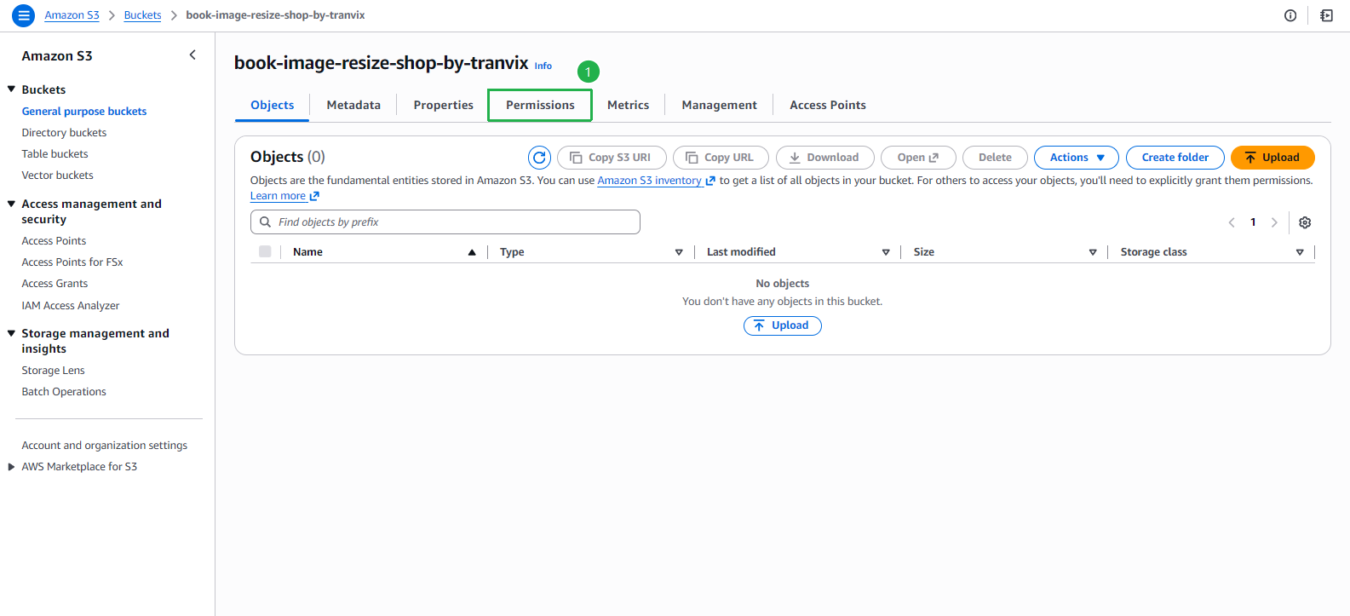Image resolution: width=1350 pixels, height=616 pixels.
Task: Click the Copy URL button
Action: click(721, 158)
